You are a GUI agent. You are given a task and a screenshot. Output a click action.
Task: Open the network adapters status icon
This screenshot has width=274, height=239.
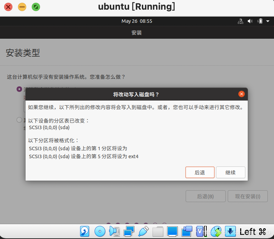[129, 231]
